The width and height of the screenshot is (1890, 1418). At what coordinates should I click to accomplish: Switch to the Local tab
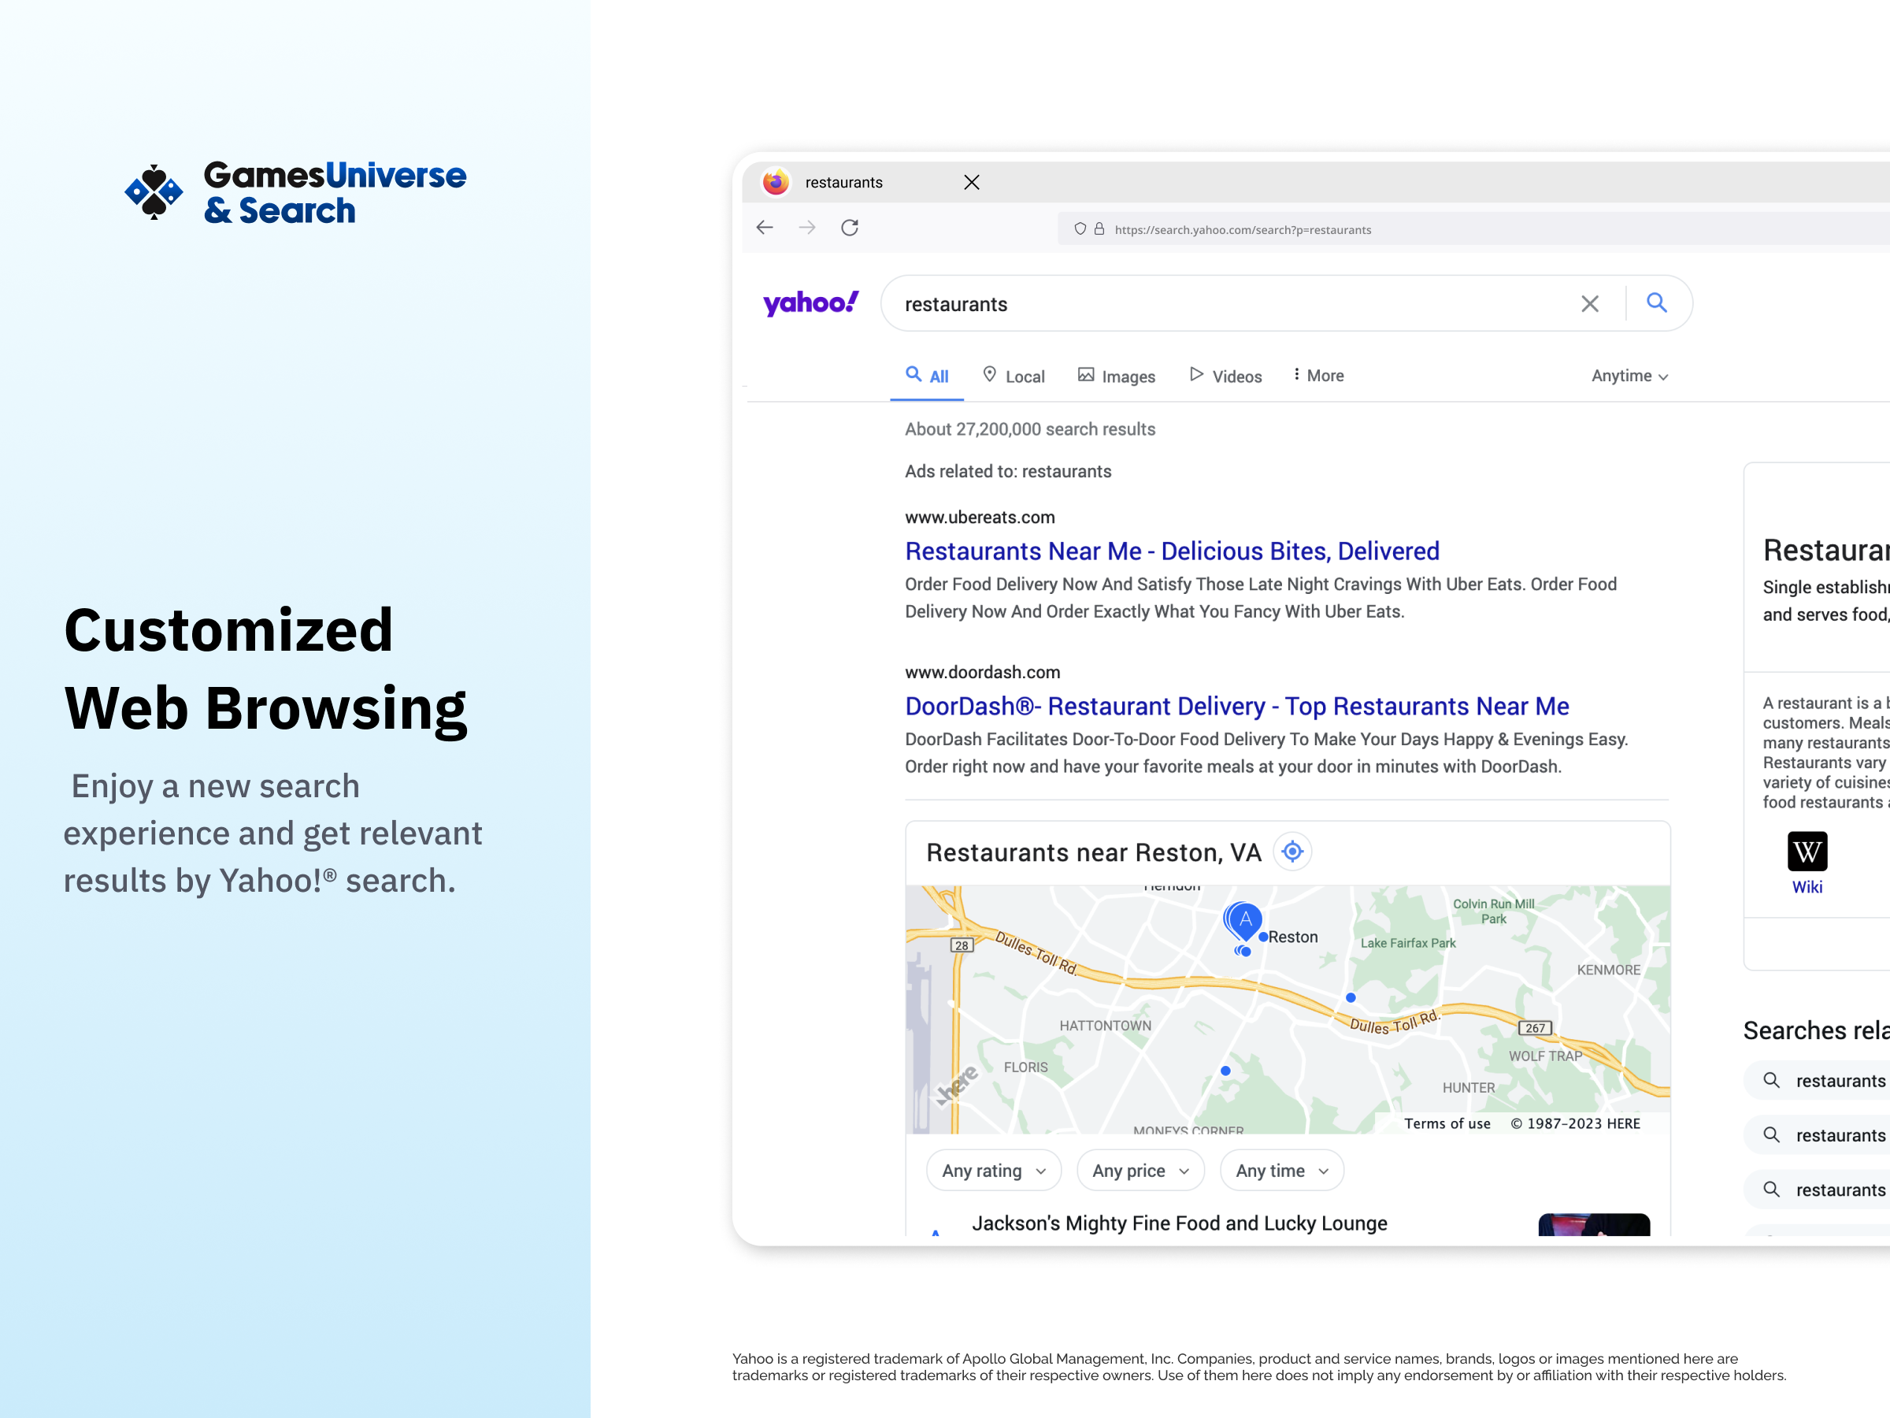point(1014,376)
